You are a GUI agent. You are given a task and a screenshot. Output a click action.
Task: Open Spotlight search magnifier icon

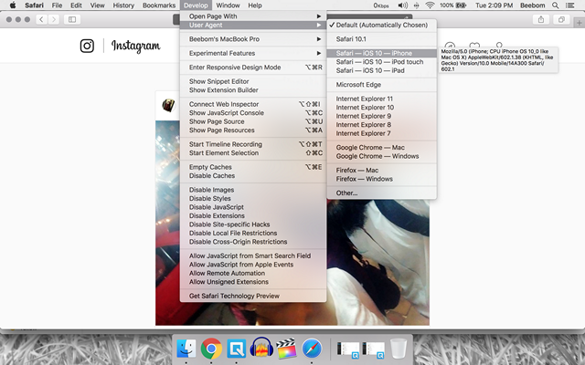point(556,5)
